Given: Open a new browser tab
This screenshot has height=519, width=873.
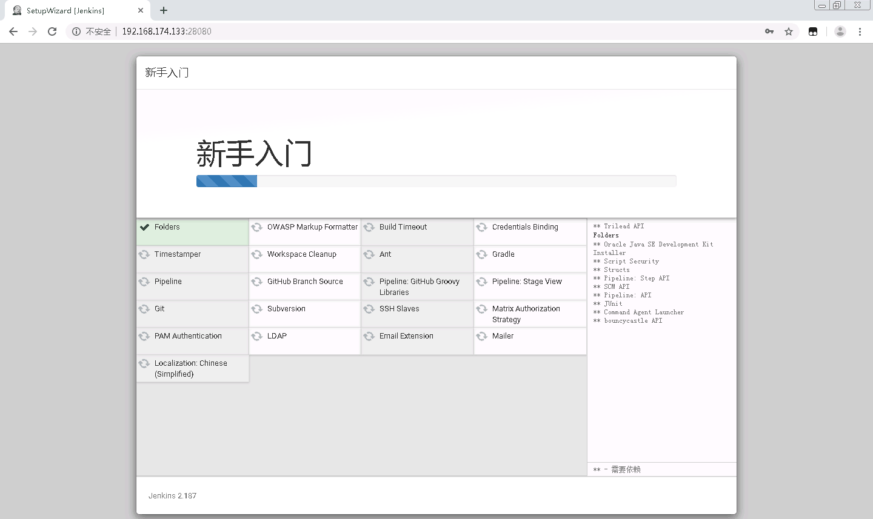Looking at the screenshot, I should [164, 10].
